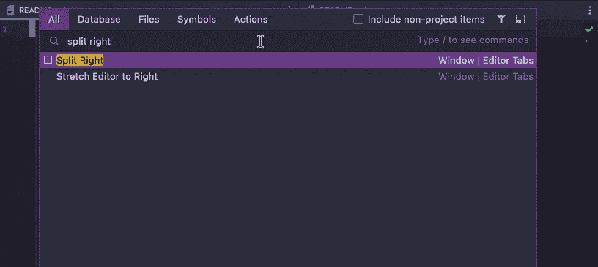The height and width of the screenshot is (267, 598).
Task: Switch to the Database tab
Action: (x=99, y=20)
